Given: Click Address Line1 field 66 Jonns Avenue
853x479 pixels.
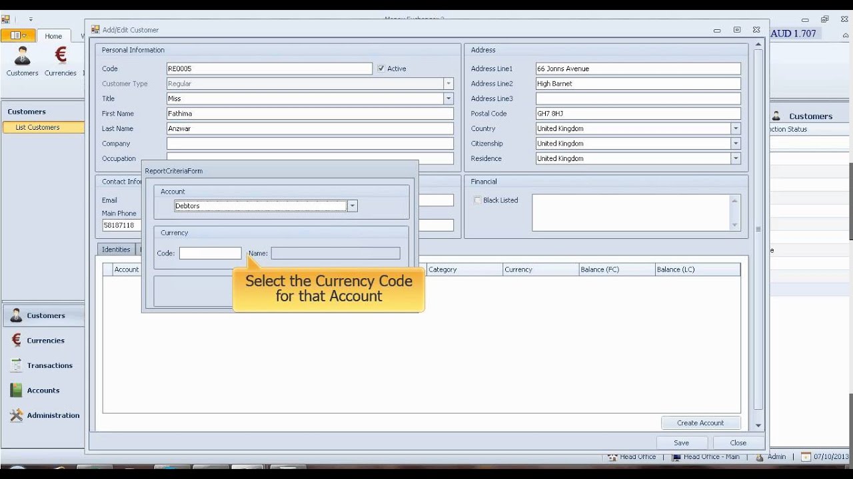Looking at the screenshot, I should coord(638,69).
